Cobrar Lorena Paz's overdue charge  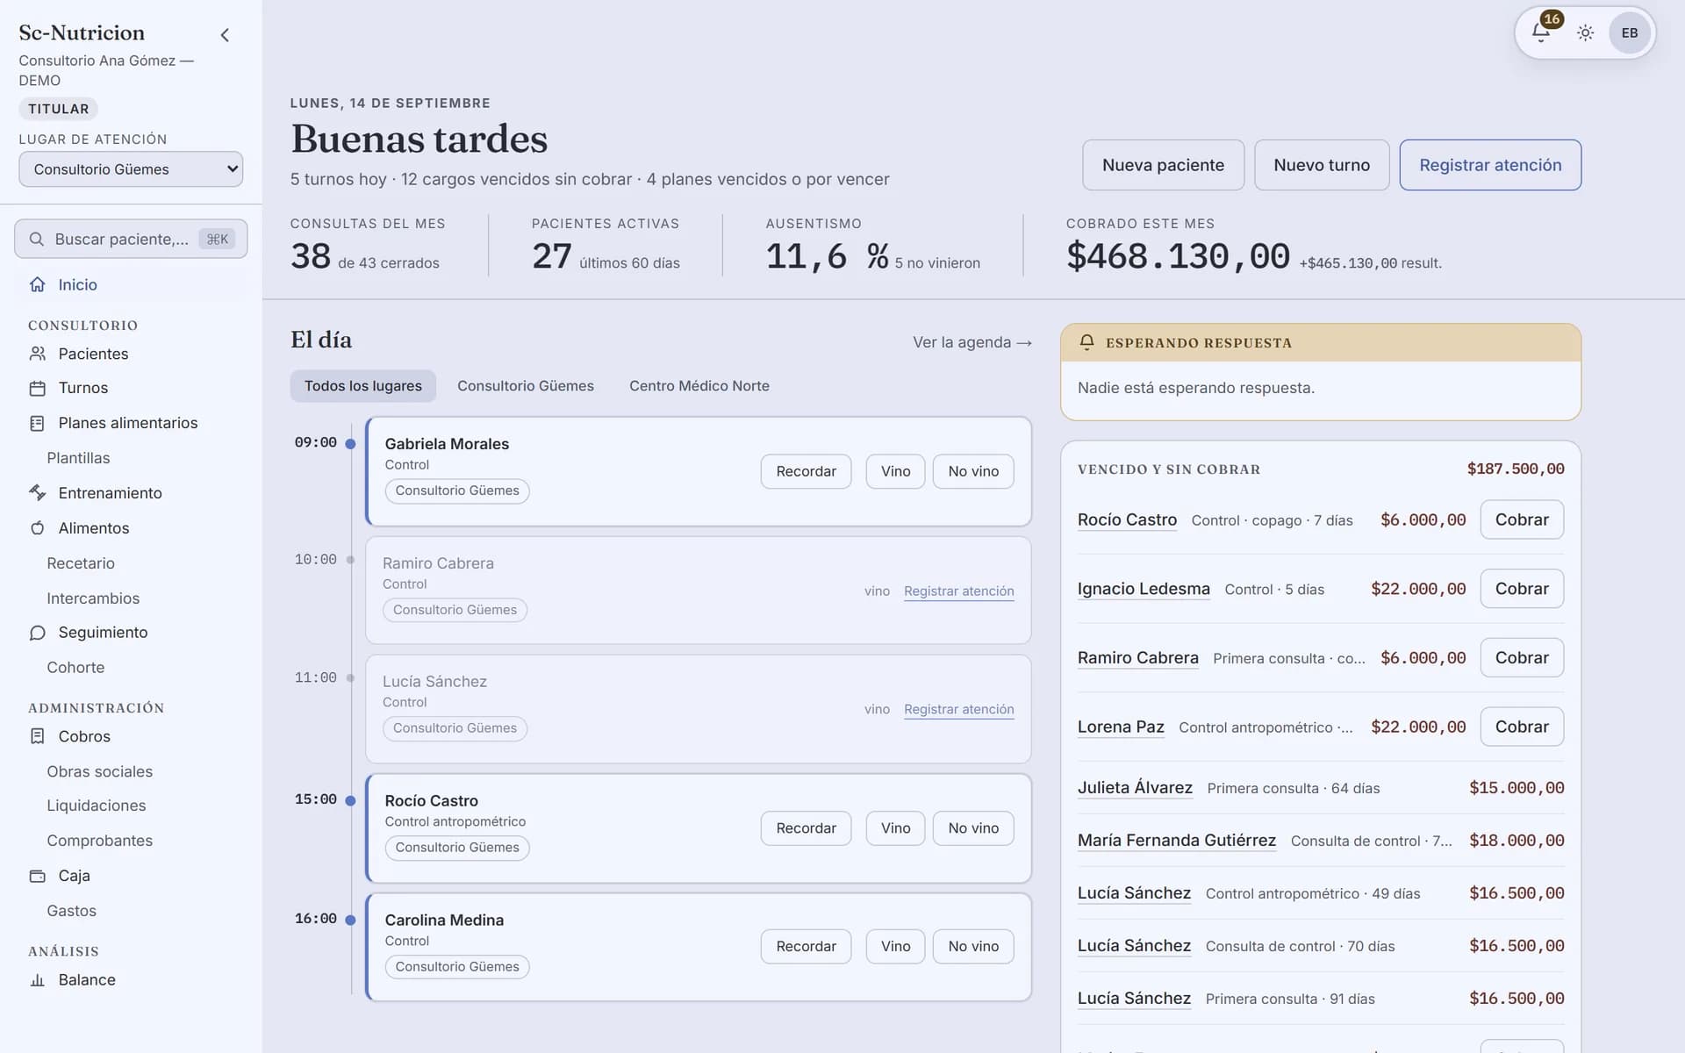1522,727
